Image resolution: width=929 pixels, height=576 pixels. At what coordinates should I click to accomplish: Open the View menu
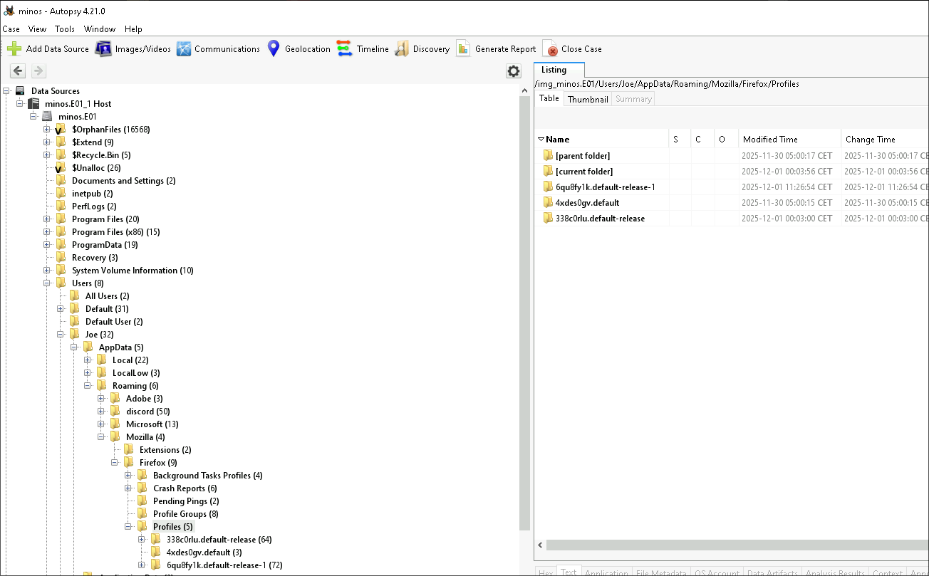point(37,29)
